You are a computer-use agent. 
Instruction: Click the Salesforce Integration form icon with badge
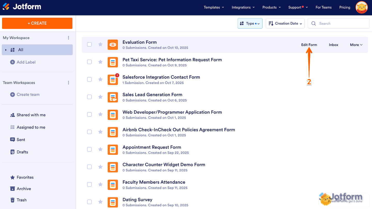113,80
